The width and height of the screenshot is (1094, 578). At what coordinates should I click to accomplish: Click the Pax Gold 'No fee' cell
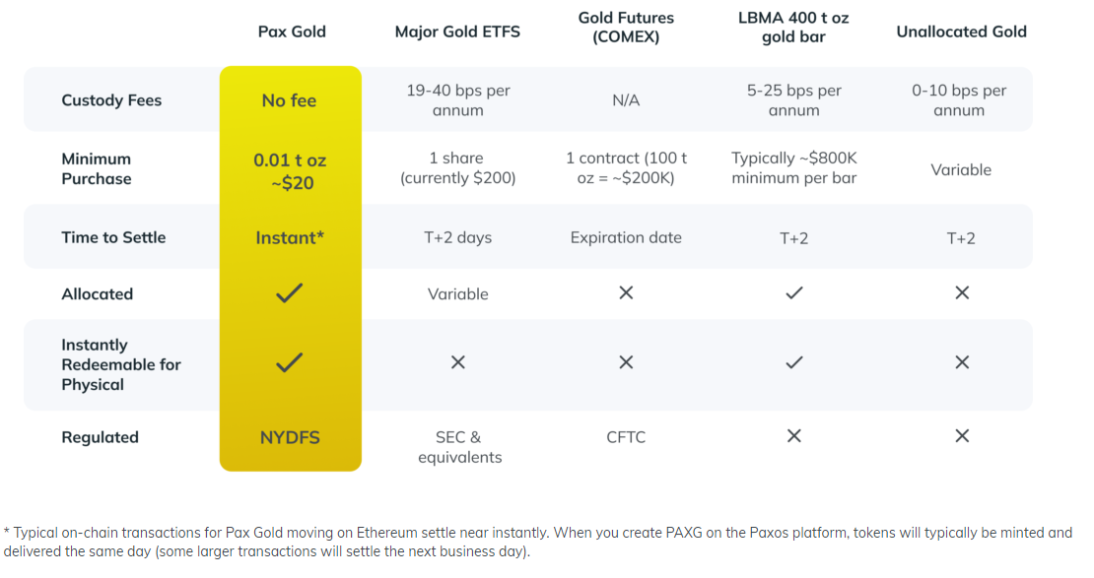(289, 100)
